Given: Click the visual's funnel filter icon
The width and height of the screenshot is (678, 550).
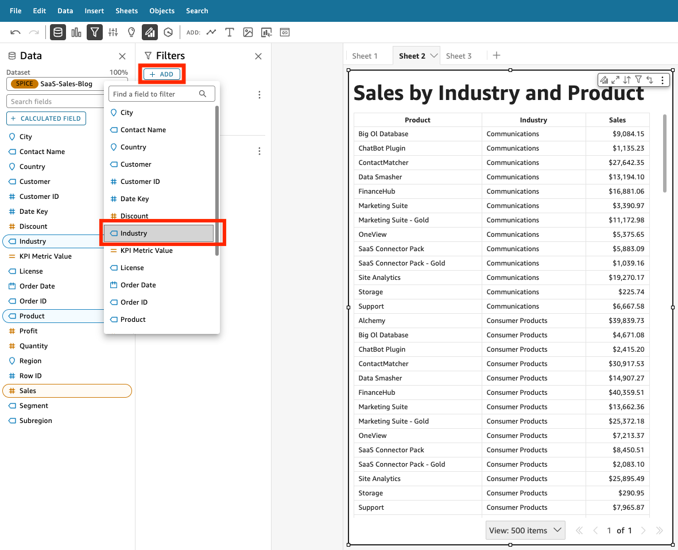Looking at the screenshot, I should [x=638, y=80].
